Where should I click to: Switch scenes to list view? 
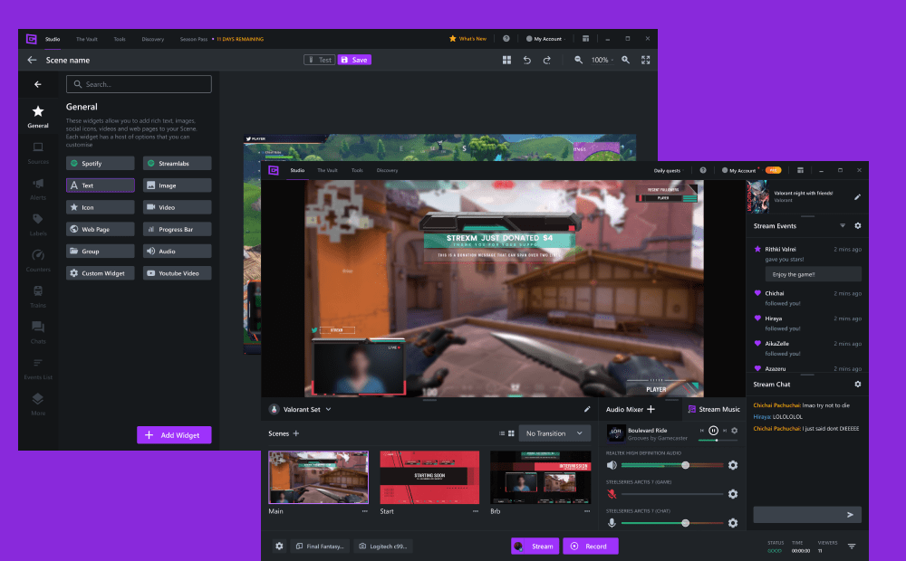point(502,433)
